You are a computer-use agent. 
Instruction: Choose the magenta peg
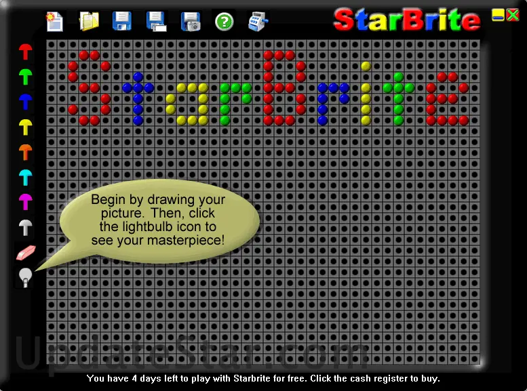pyautogui.click(x=25, y=202)
